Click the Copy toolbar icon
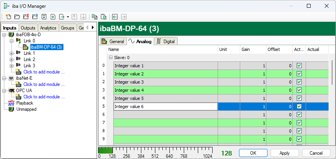This screenshot has height=159, width=336. click(x=94, y=17)
